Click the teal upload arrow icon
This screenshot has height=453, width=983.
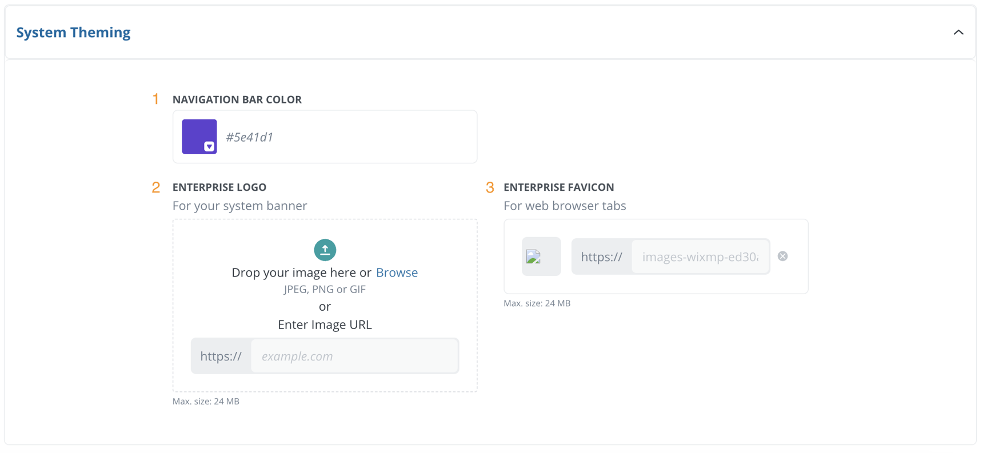pyautogui.click(x=325, y=250)
